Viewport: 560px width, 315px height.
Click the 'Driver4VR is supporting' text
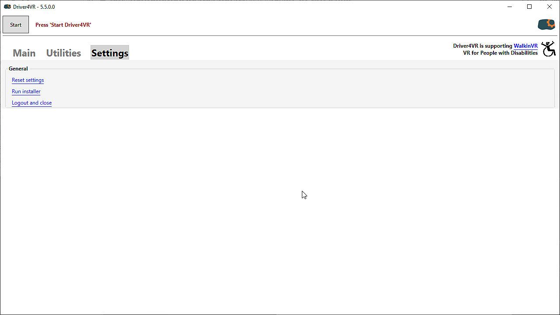[482, 46]
